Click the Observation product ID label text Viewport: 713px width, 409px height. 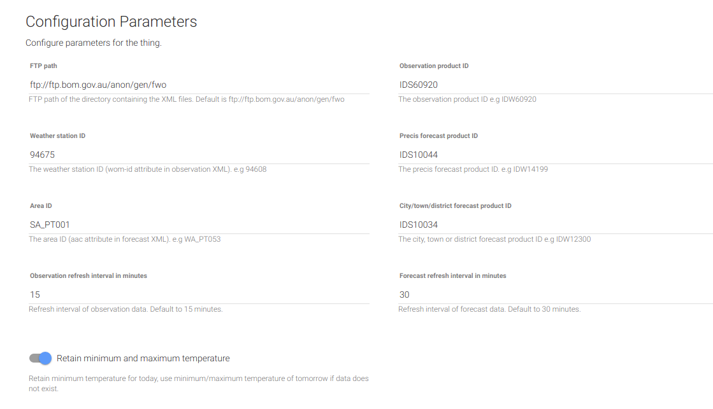pos(434,66)
